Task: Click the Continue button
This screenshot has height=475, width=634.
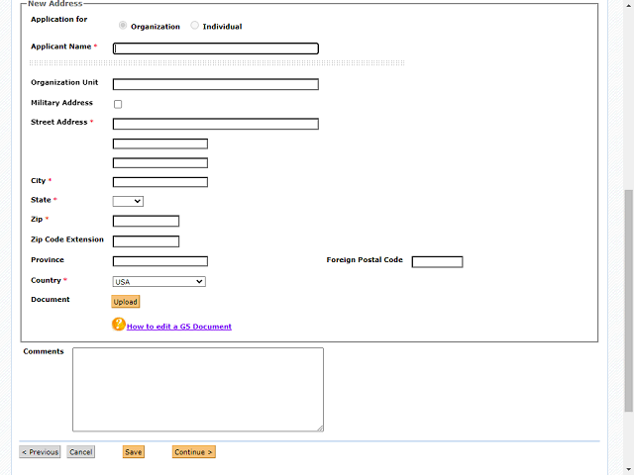Action: point(194,452)
